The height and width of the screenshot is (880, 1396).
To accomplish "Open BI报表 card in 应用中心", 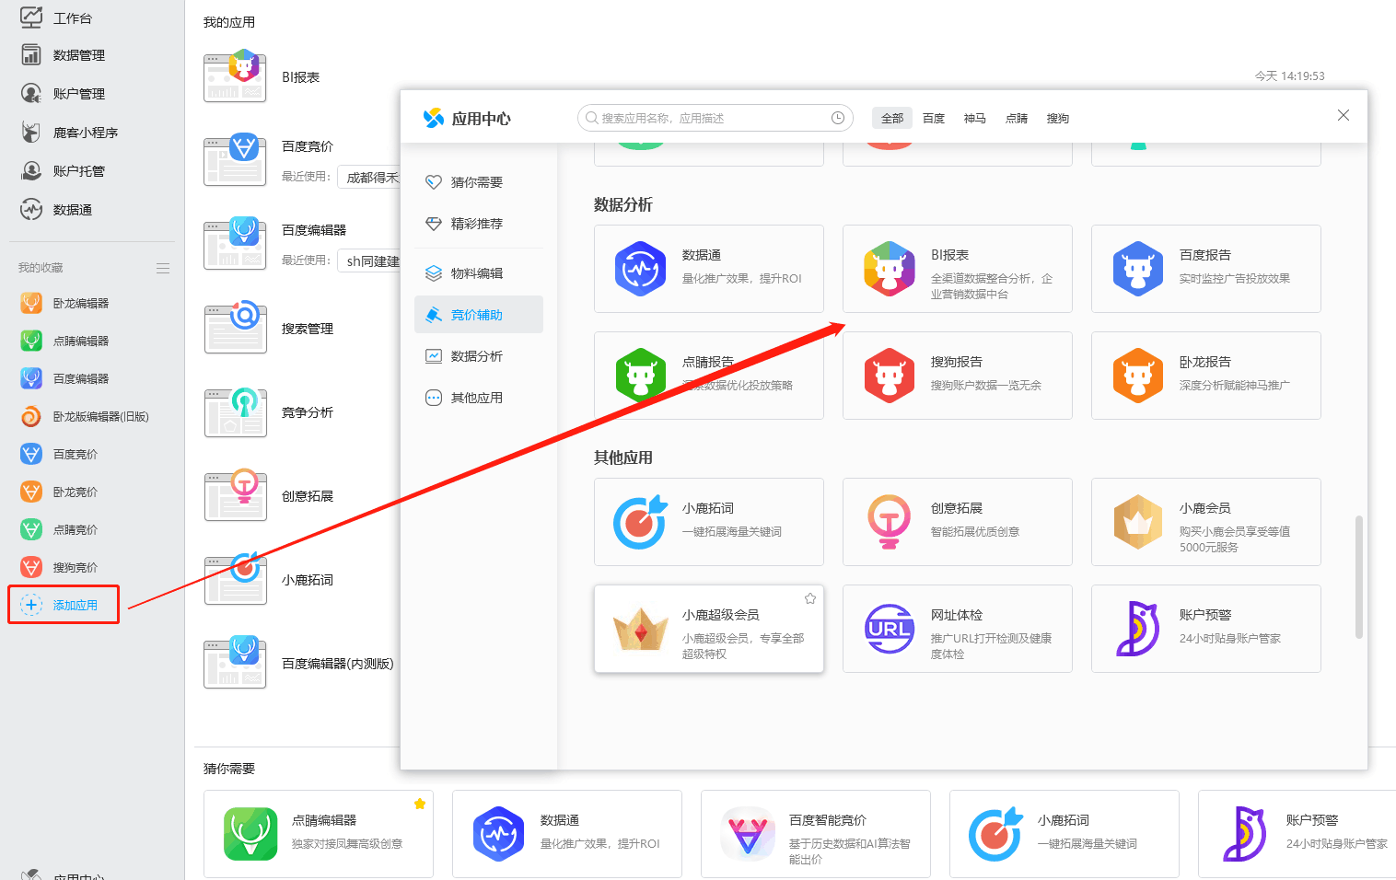I will tap(958, 269).
